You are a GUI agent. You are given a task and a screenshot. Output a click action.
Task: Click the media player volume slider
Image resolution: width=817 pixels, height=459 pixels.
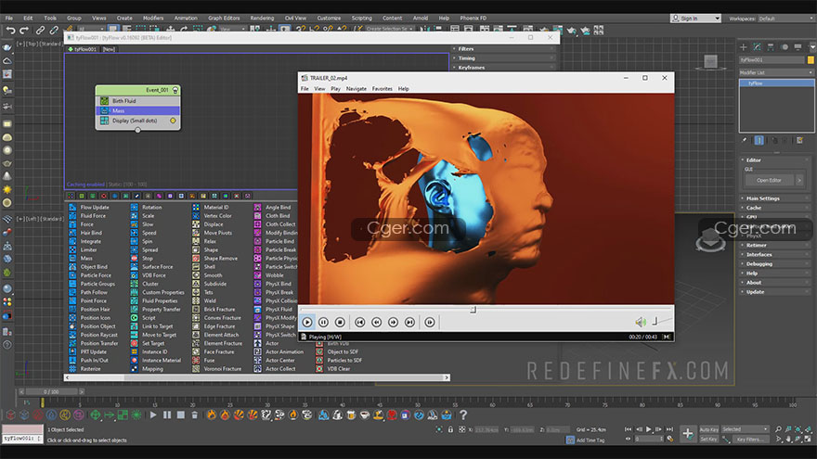(662, 321)
